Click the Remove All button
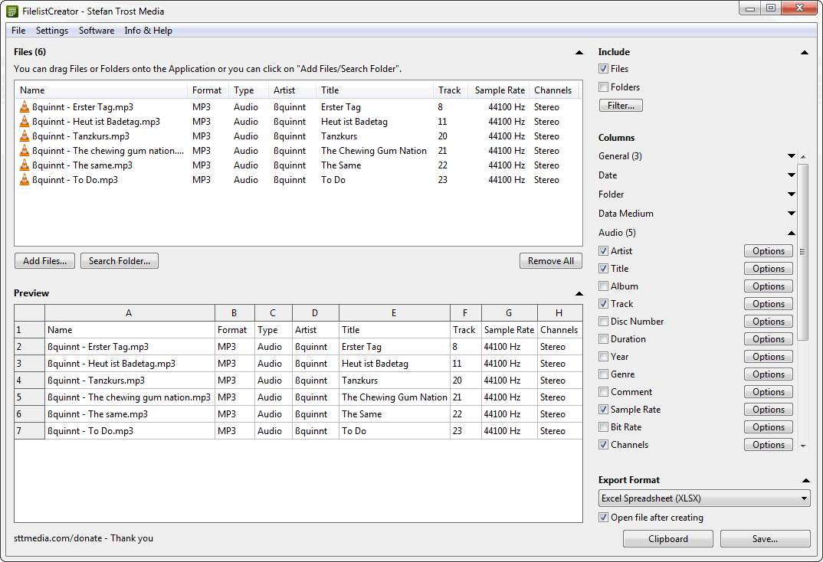The image size is (823, 562). 551,260
